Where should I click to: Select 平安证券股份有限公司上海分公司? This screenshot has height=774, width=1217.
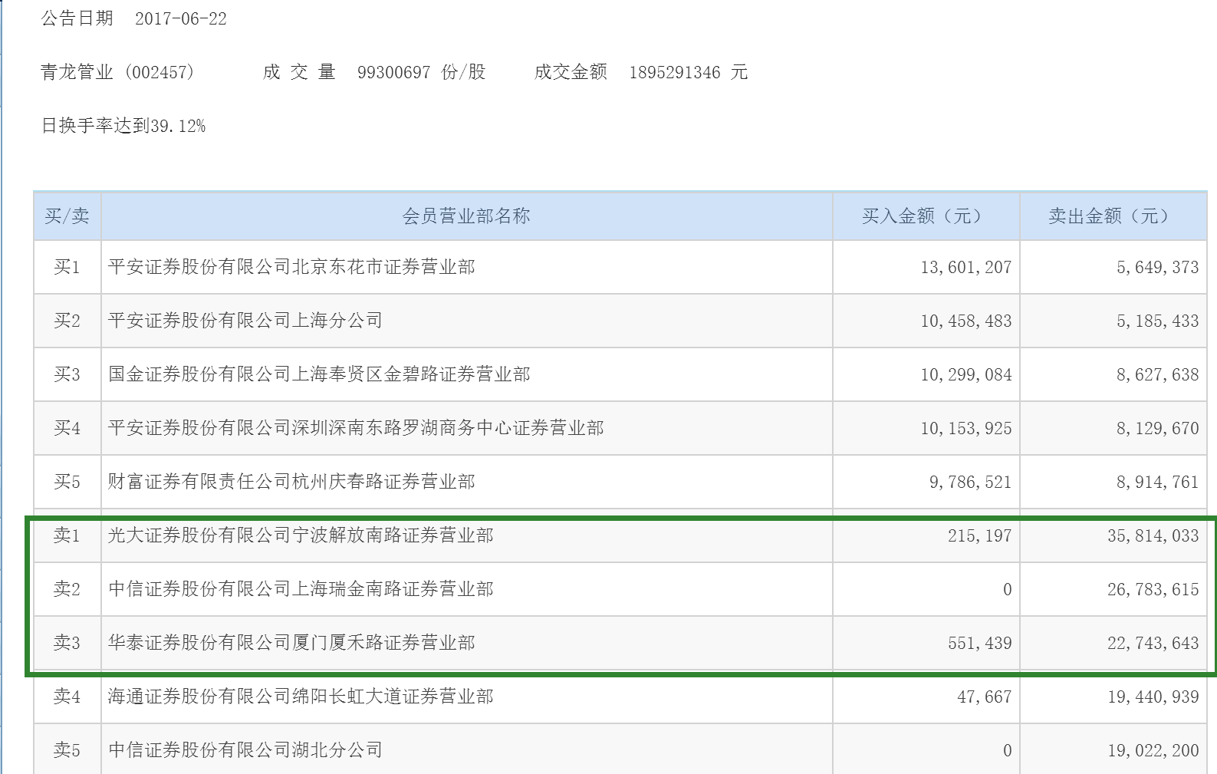tap(245, 321)
